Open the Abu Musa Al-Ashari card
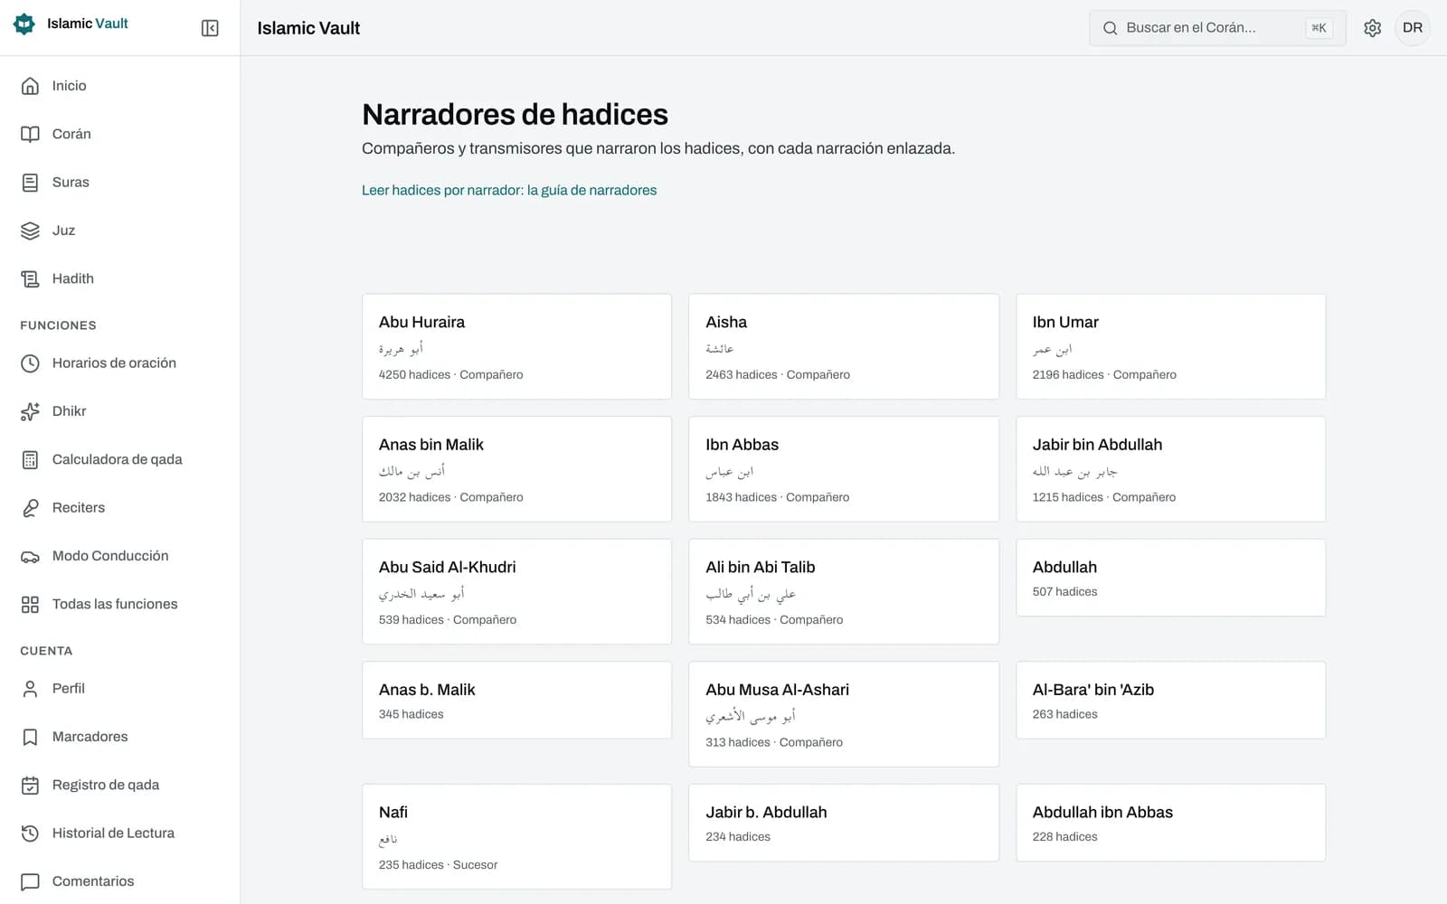Screen dimensions: 1447x904 [844, 714]
